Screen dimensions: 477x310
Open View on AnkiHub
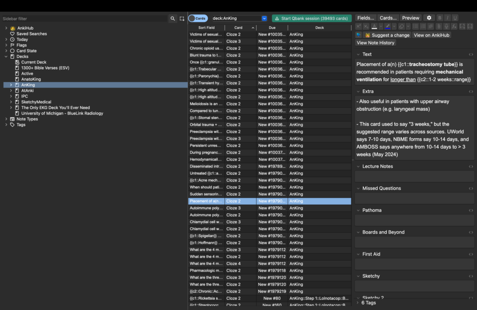pos(432,35)
